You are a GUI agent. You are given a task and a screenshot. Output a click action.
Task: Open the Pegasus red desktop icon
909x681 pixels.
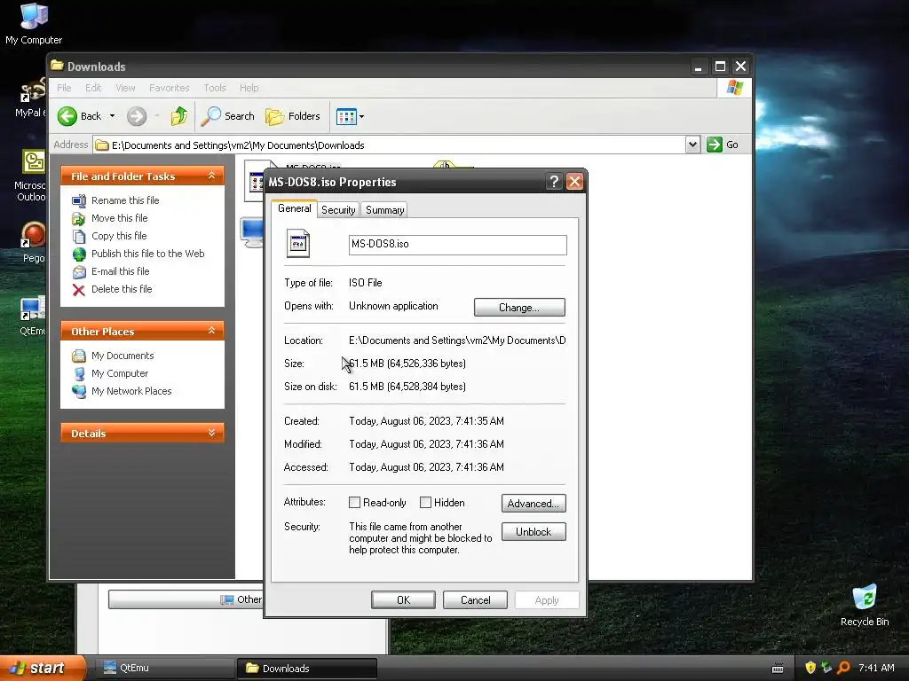tap(33, 235)
